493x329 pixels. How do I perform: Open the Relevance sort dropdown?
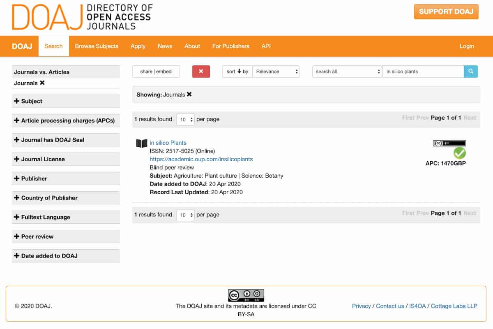click(276, 71)
